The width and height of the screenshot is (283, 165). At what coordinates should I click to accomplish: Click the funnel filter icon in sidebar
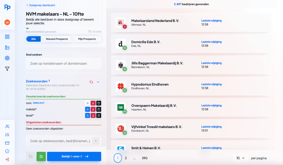pos(7,69)
